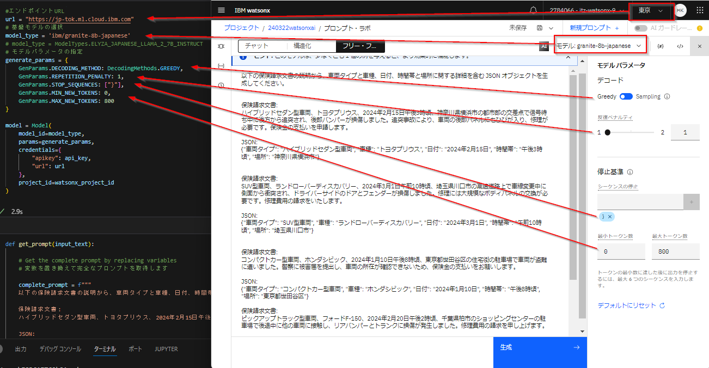This screenshot has width=709, height=368.
Task: Open the view code </> icon
Action: (x=680, y=46)
